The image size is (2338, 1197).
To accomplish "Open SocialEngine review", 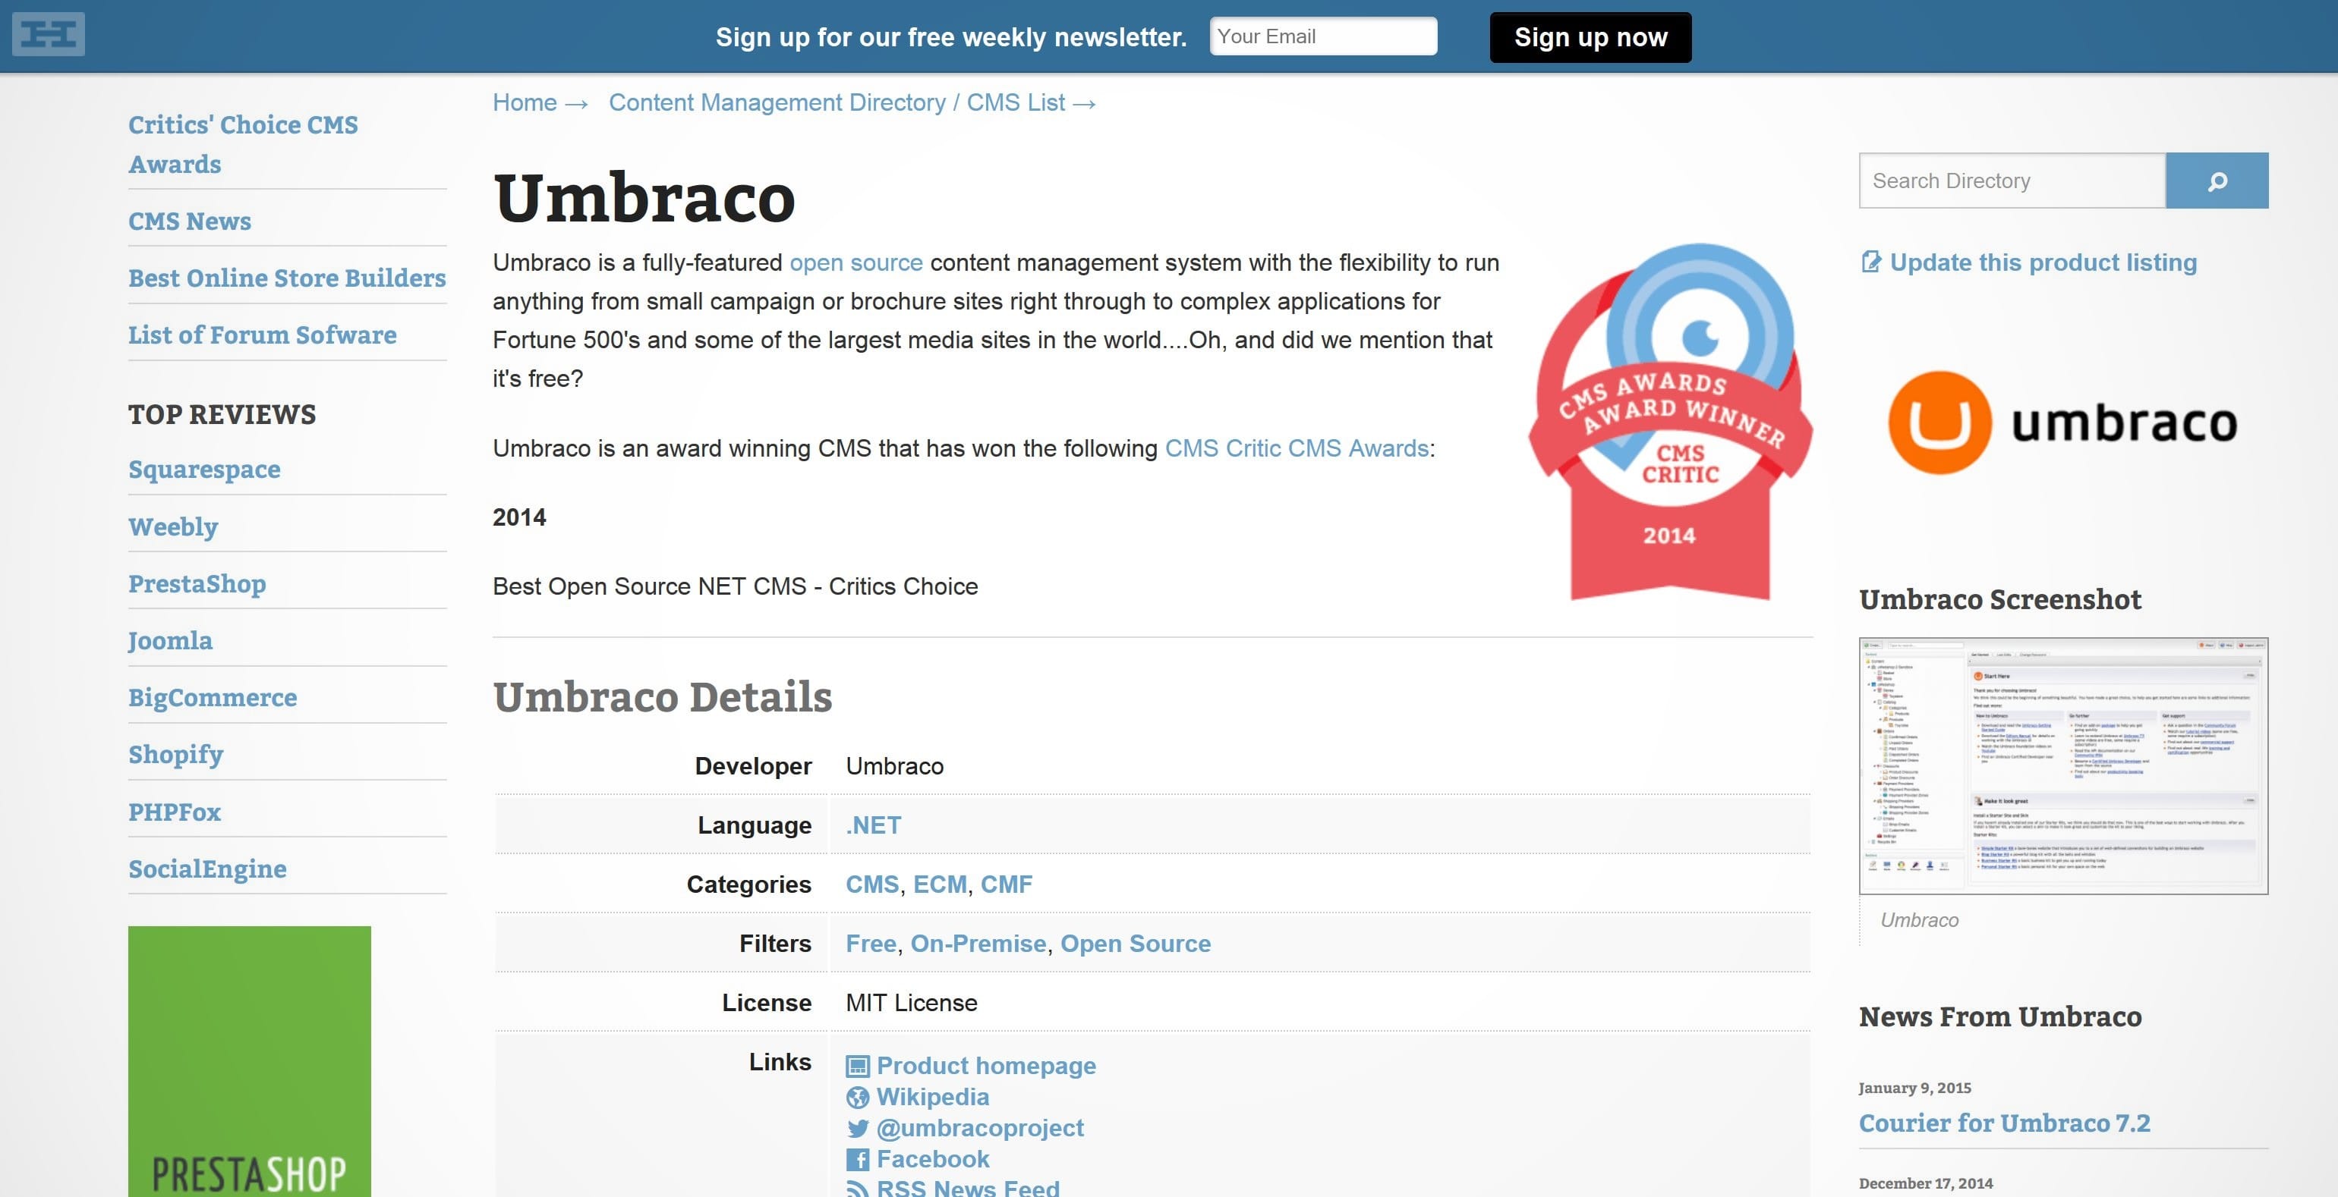I will 207,869.
